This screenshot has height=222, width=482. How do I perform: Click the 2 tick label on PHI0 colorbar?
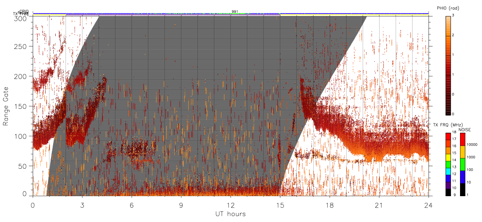point(453,36)
